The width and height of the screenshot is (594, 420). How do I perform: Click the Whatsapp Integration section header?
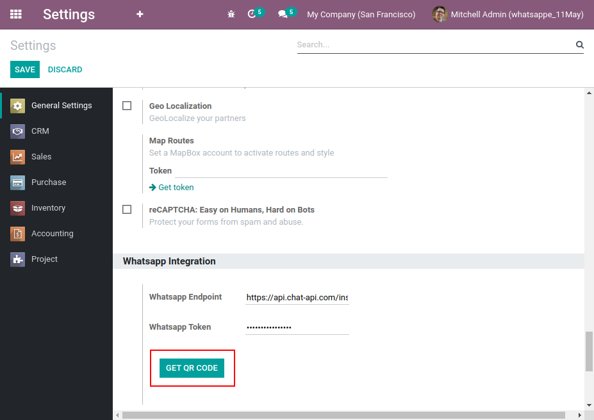pos(349,261)
